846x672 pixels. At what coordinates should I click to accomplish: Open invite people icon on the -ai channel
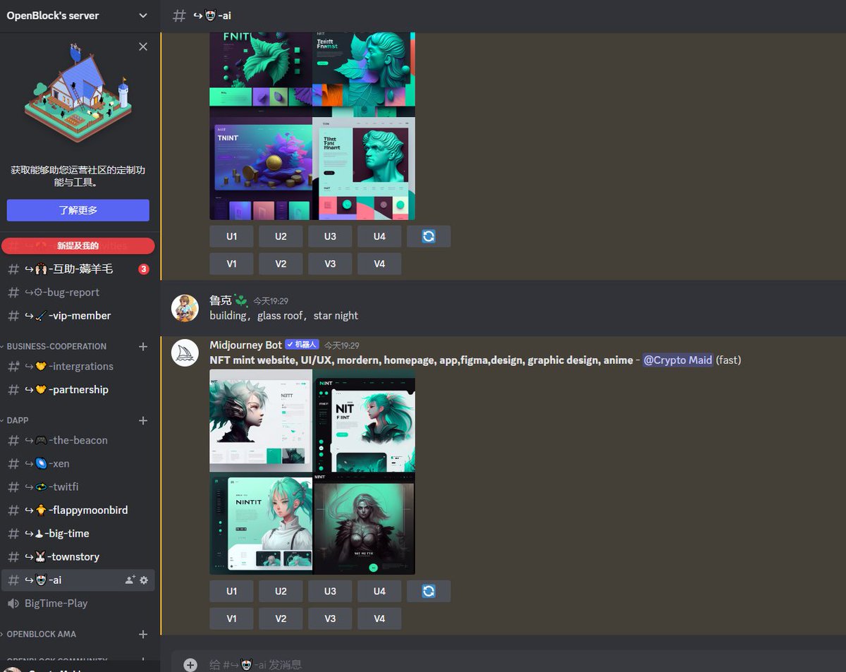[x=128, y=580]
